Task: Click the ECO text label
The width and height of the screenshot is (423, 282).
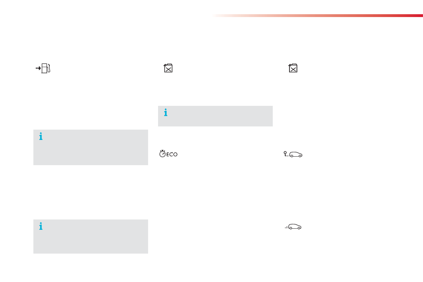Action: [172, 154]
